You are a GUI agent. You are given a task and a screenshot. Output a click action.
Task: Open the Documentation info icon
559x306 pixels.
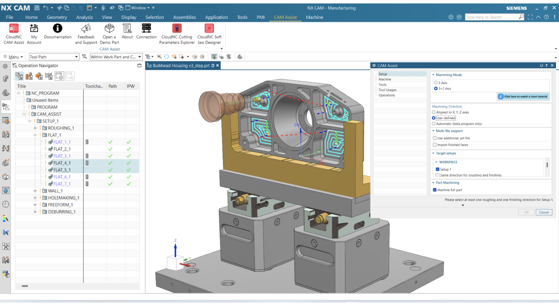click(58, 31)
